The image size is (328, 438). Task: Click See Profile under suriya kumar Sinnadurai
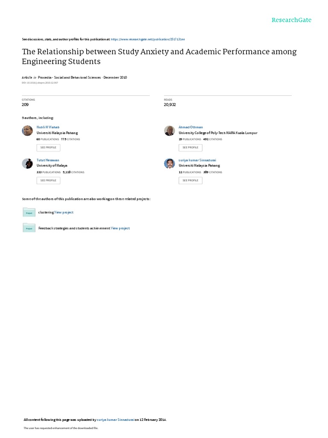point(190,181)
